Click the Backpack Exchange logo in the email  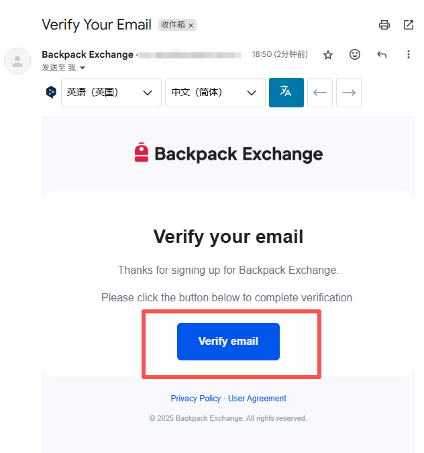[x=228, y=154]
